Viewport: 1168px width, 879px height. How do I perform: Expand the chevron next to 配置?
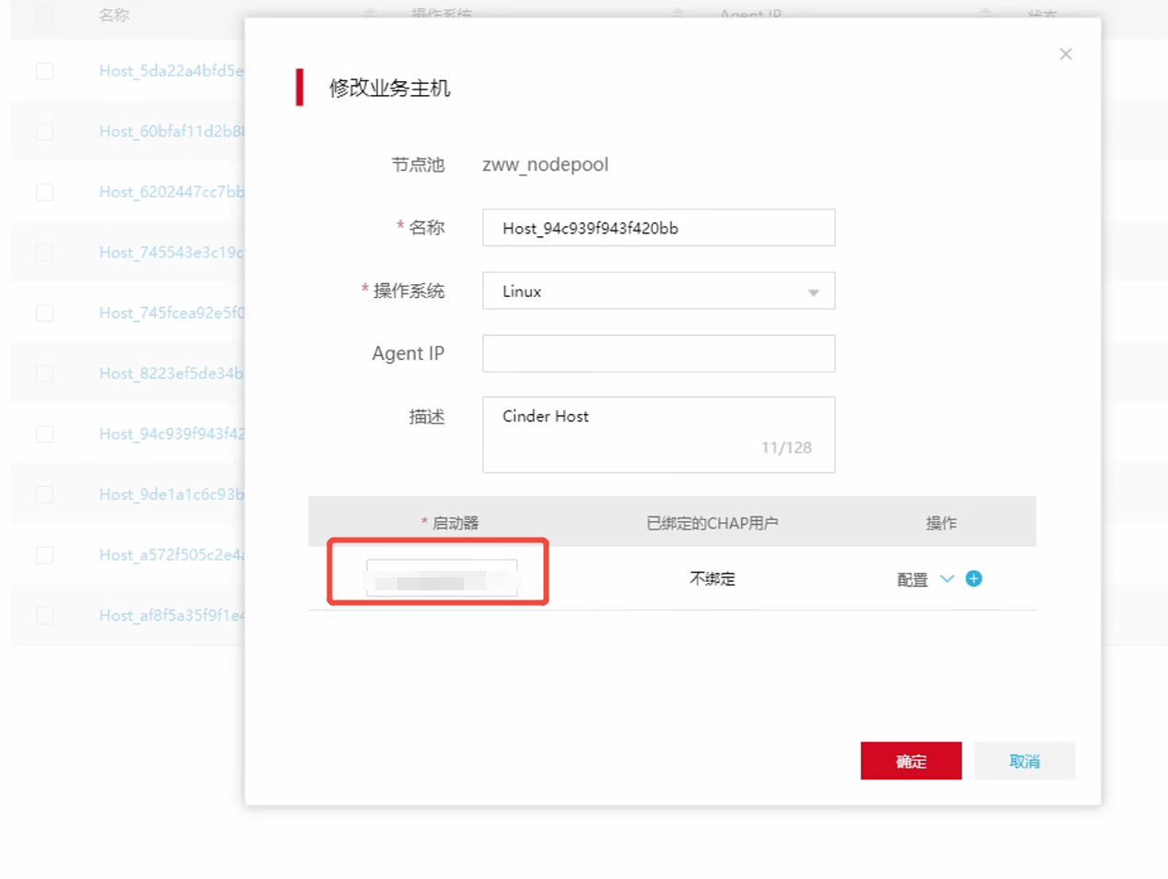coord(947,579)
